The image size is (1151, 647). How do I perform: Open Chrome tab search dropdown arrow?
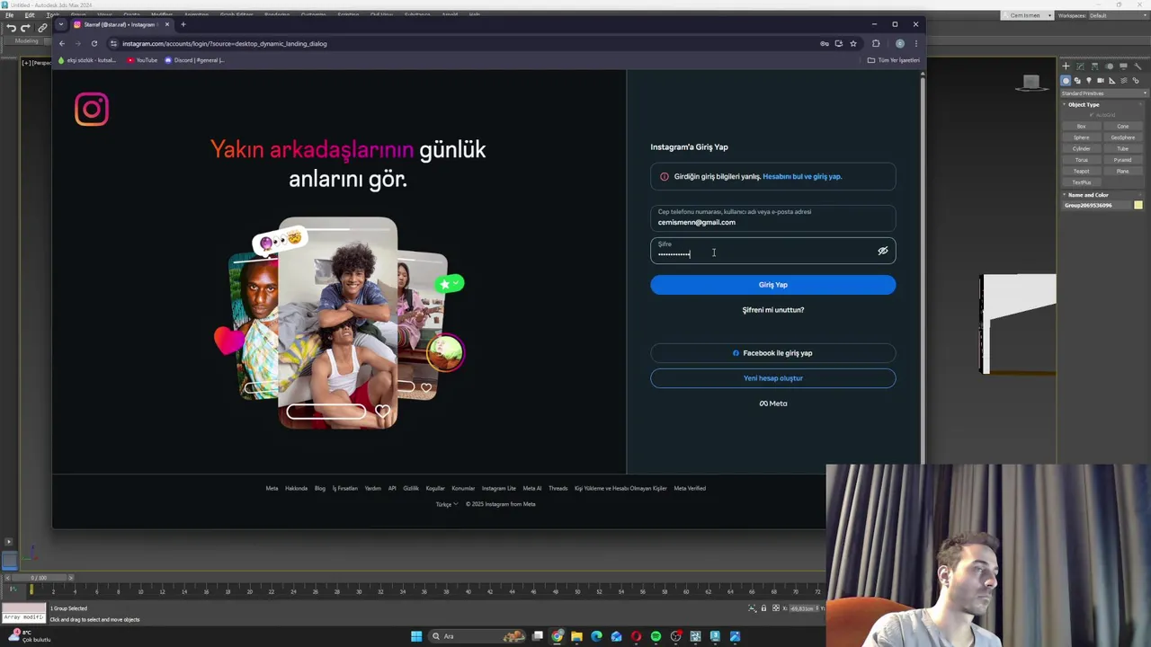tap(61, 24)
